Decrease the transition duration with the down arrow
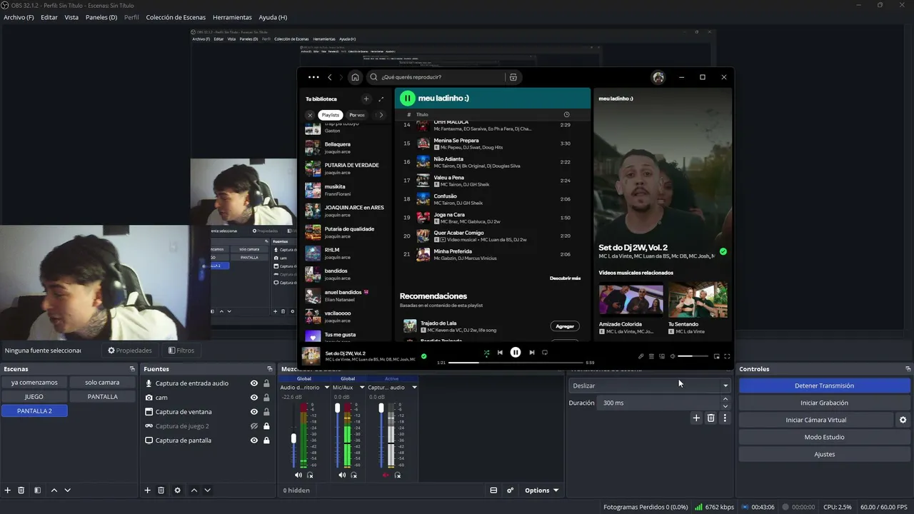Image resolution: width=914 pixels, height=514 pixels. click(725, 406)
